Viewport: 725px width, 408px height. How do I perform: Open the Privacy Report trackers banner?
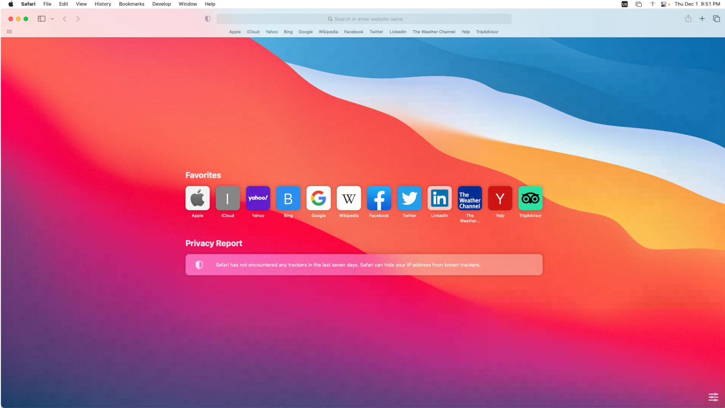[x=364, y=265]
